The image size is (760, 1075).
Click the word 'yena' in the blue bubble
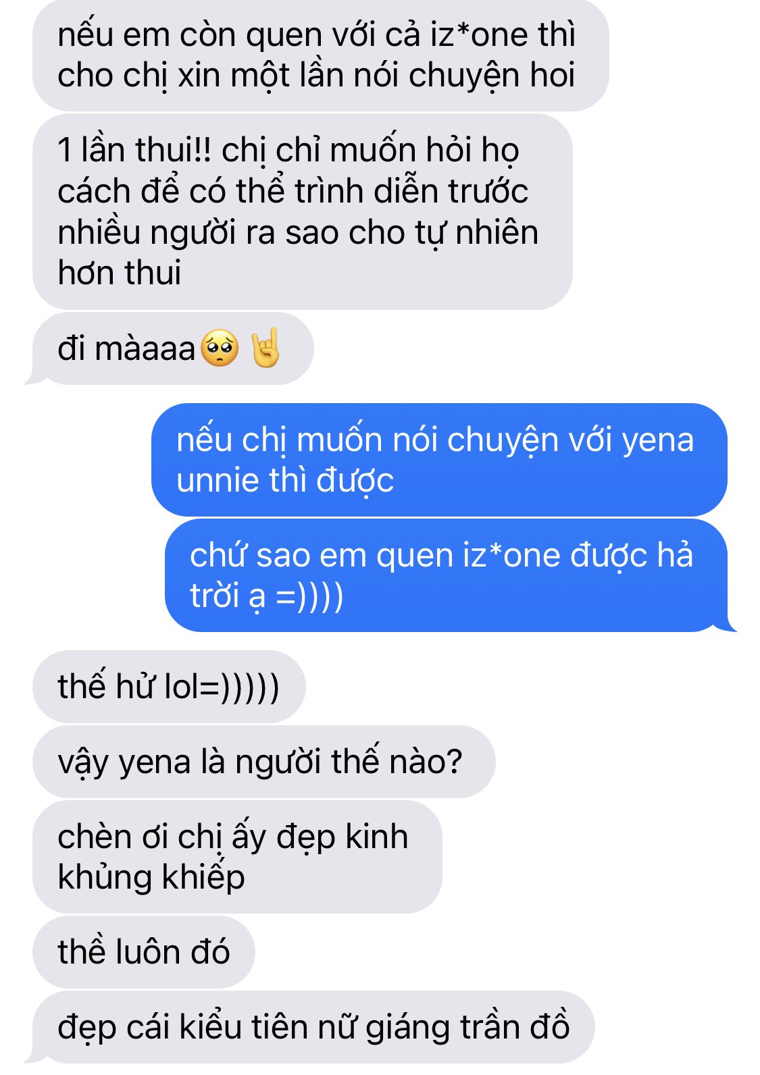(657, 442)
